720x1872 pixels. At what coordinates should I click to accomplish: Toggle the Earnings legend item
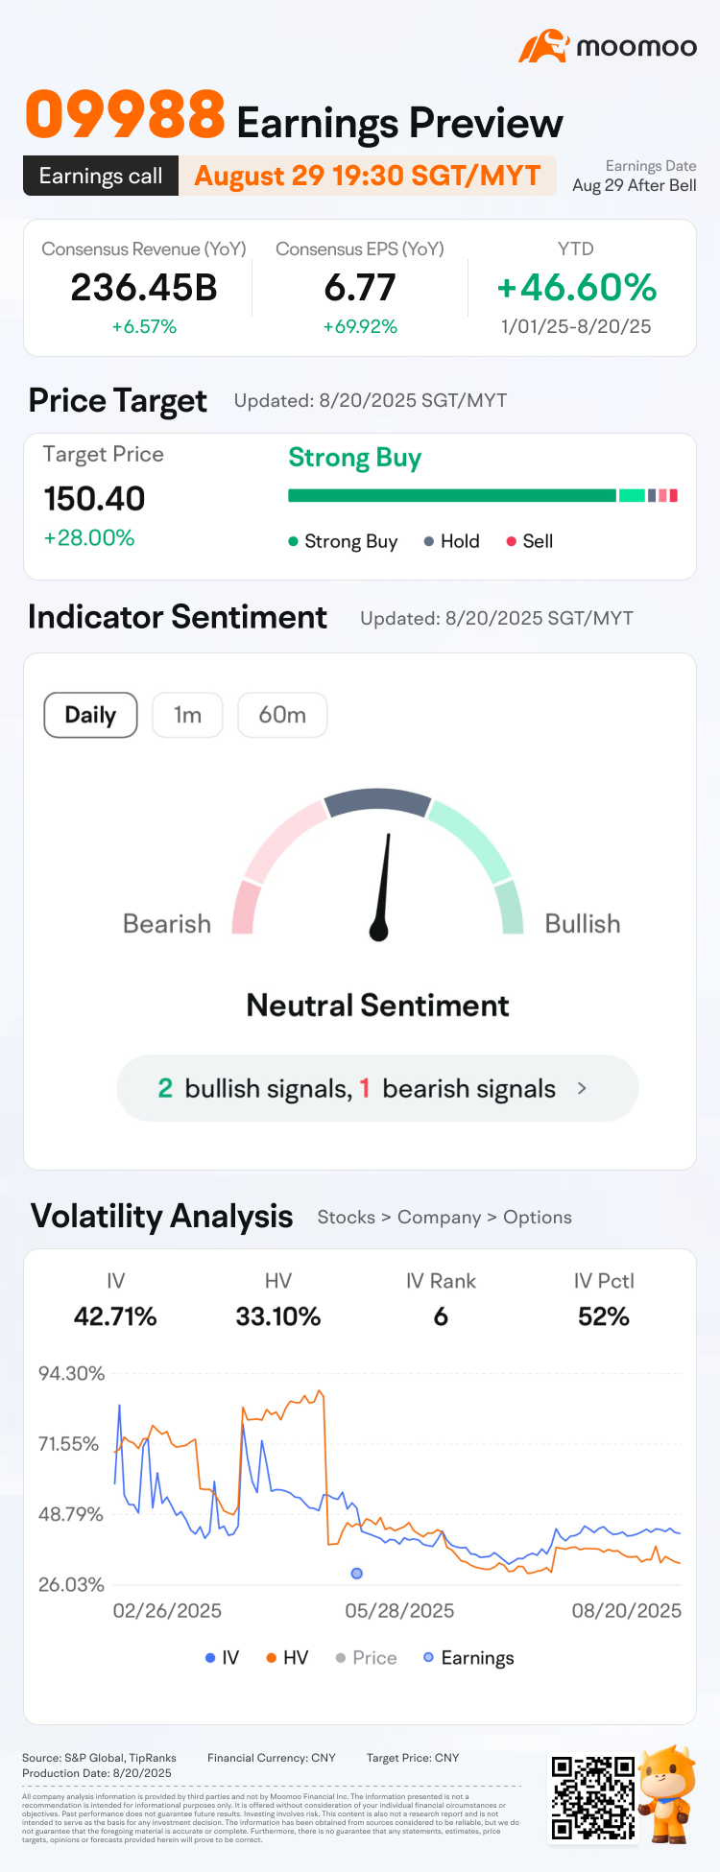468,1658
